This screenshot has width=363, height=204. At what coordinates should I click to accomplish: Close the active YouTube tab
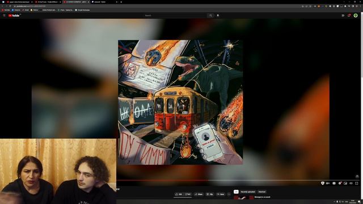[88, 2]
